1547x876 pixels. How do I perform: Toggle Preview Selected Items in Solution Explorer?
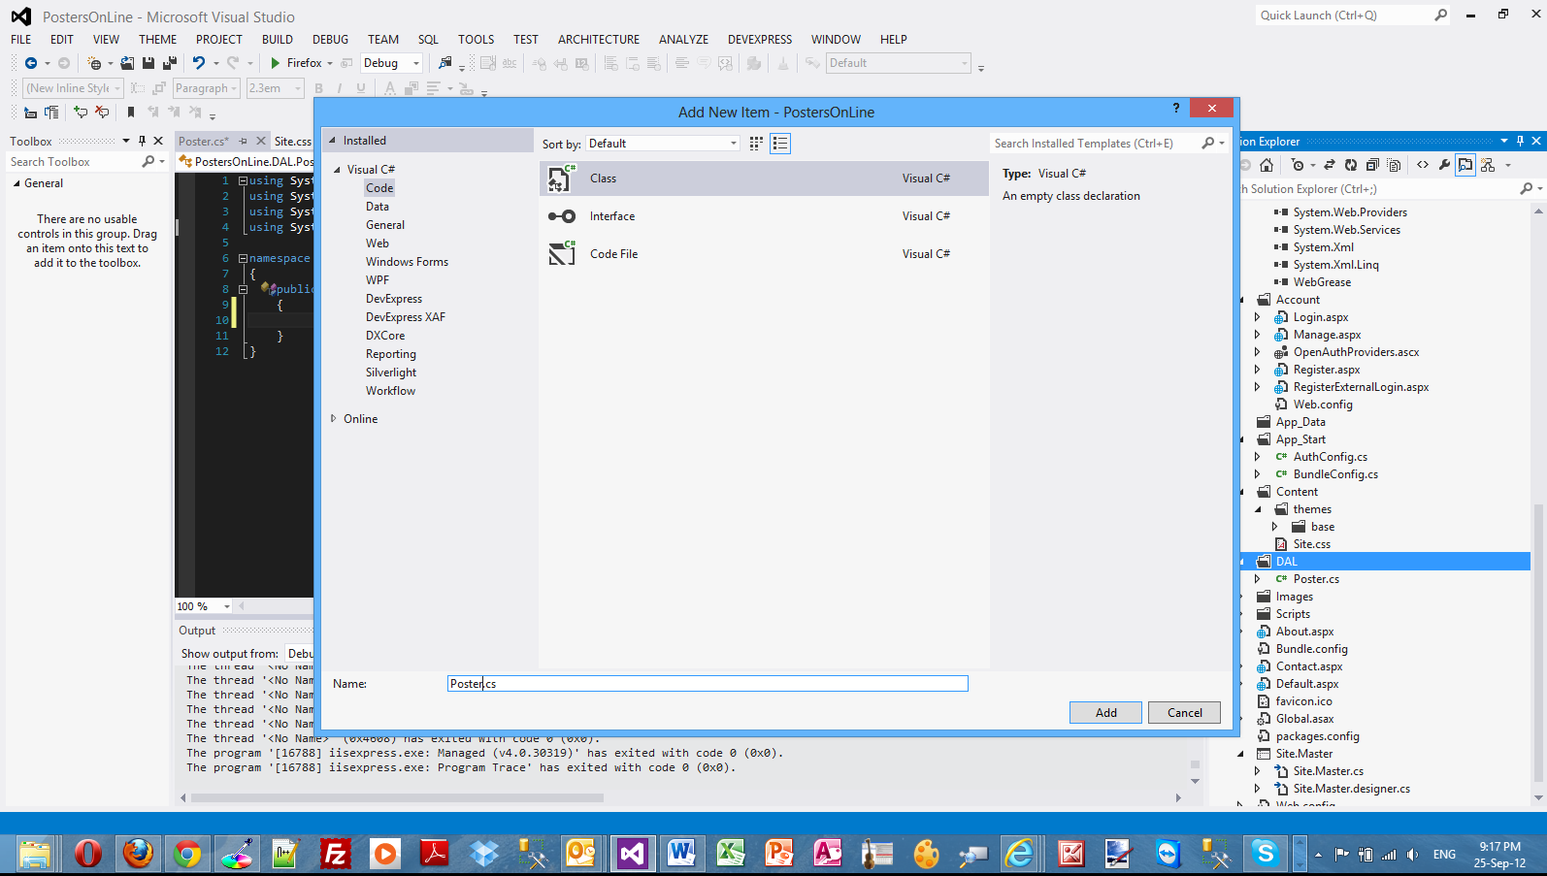[x=1465, y=165]
